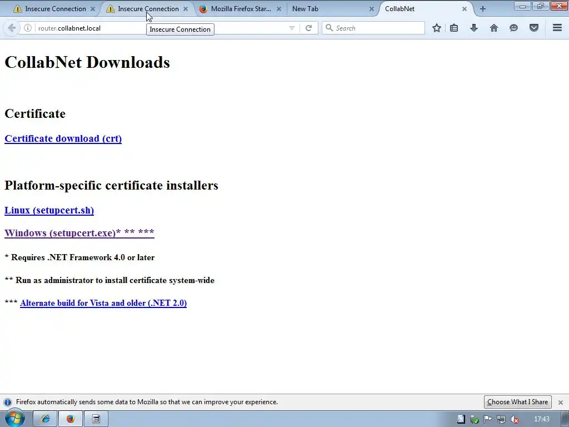The image size is (569, 427).
Task: Click the muted volume tray icon
Action: (x=514, y=419)
